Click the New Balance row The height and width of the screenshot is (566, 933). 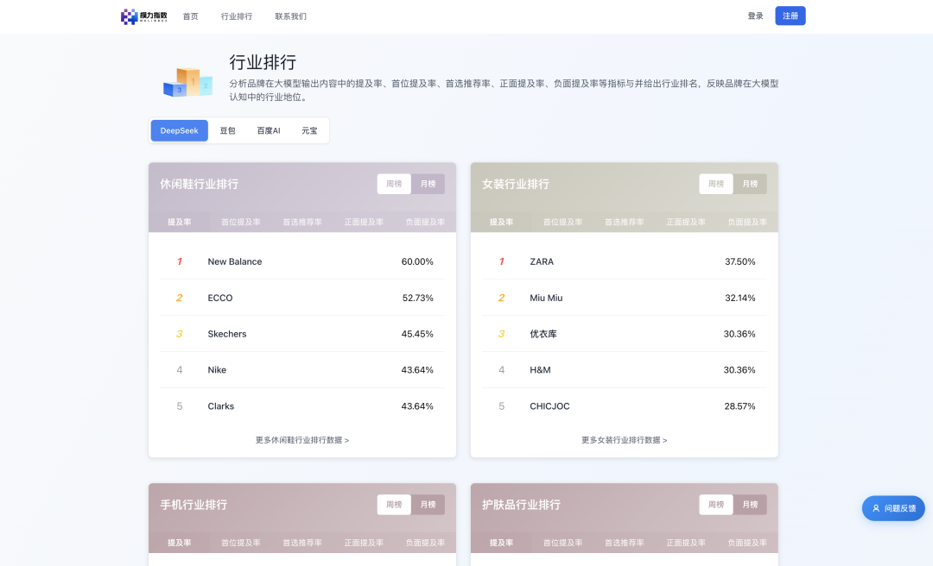(x=302, y=261)
